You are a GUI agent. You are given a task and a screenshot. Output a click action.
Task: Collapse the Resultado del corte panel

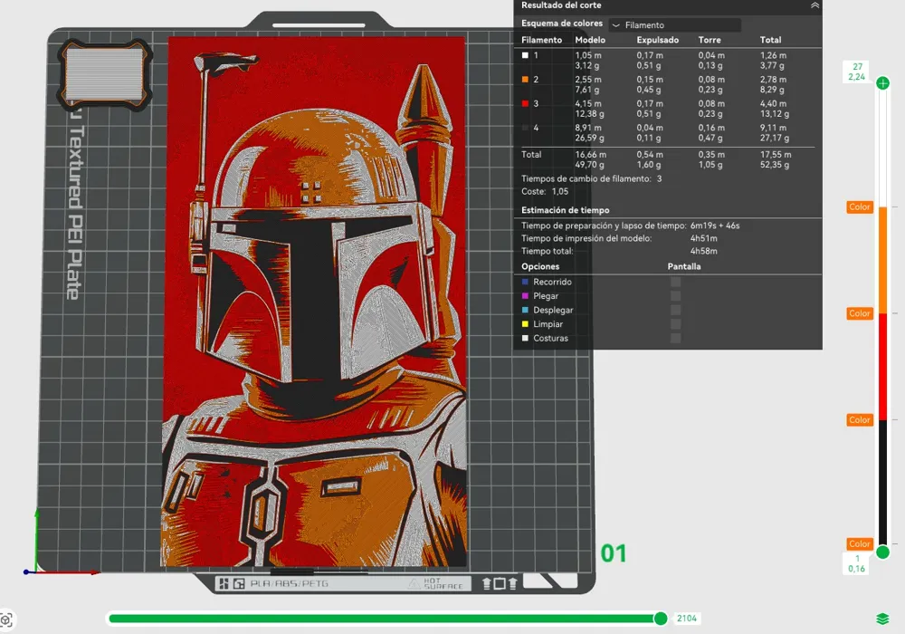coord(814,5)
